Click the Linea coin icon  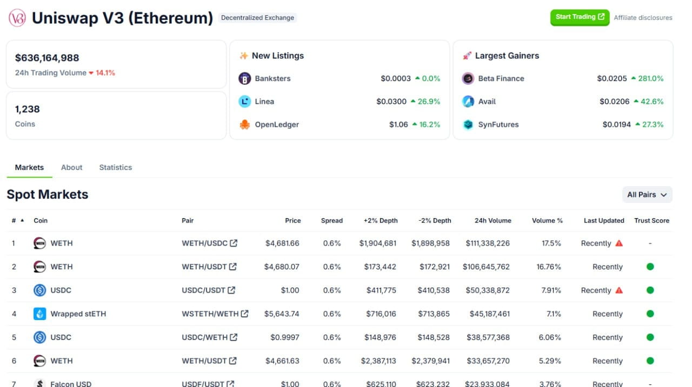pos(245,101)
